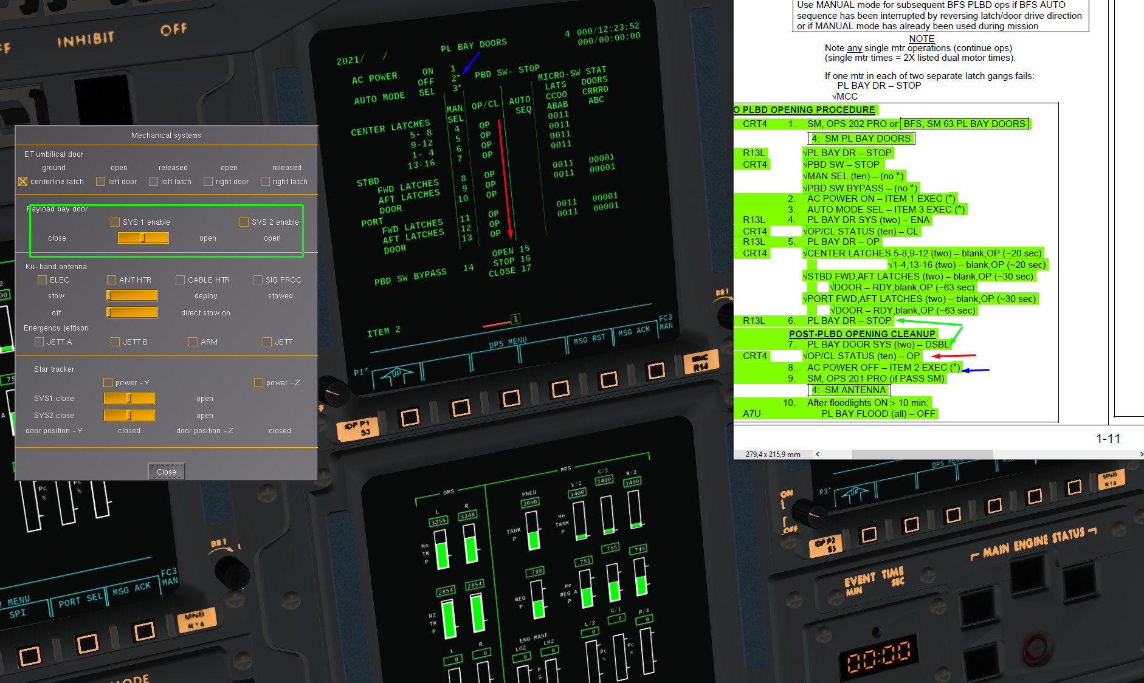Click the BRT knob of the engine display
This screenshot has width=1144, height=683.
tap(231, 572)
